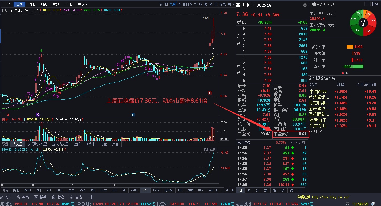Select the 细 detail tab
381x206 pixels.
(240, 190)
